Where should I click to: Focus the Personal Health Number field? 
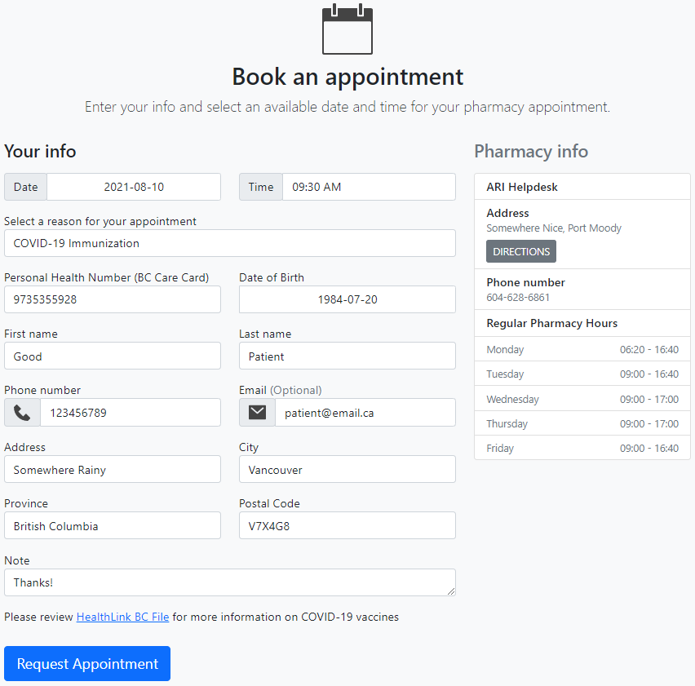coord(113,299)
